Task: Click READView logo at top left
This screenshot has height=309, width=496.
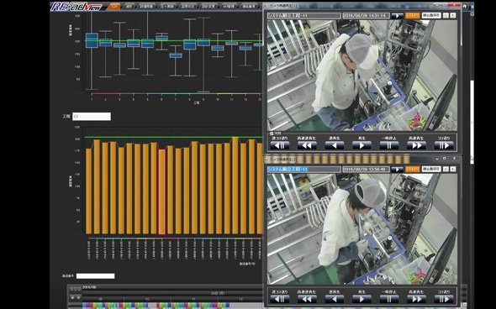Action: (77, 7)
